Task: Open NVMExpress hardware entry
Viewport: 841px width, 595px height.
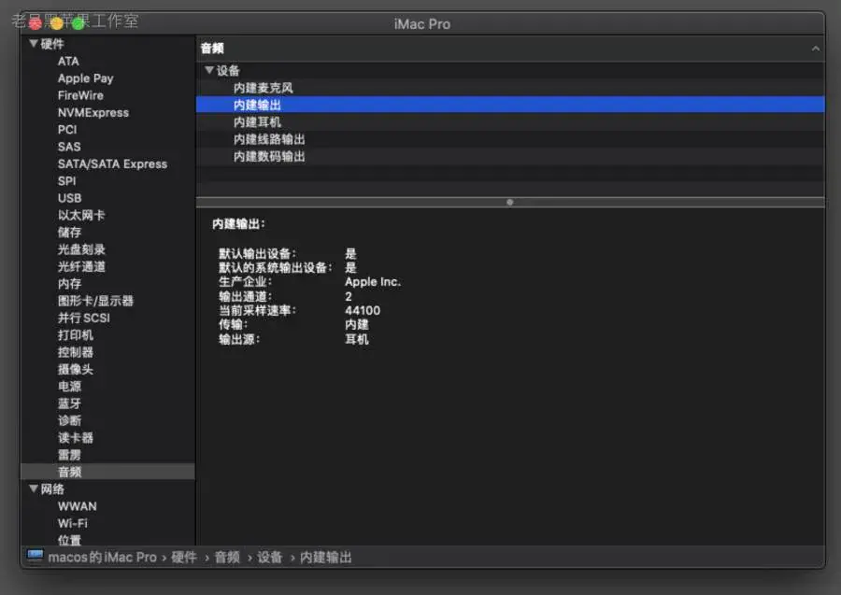Action: (93, 113)
